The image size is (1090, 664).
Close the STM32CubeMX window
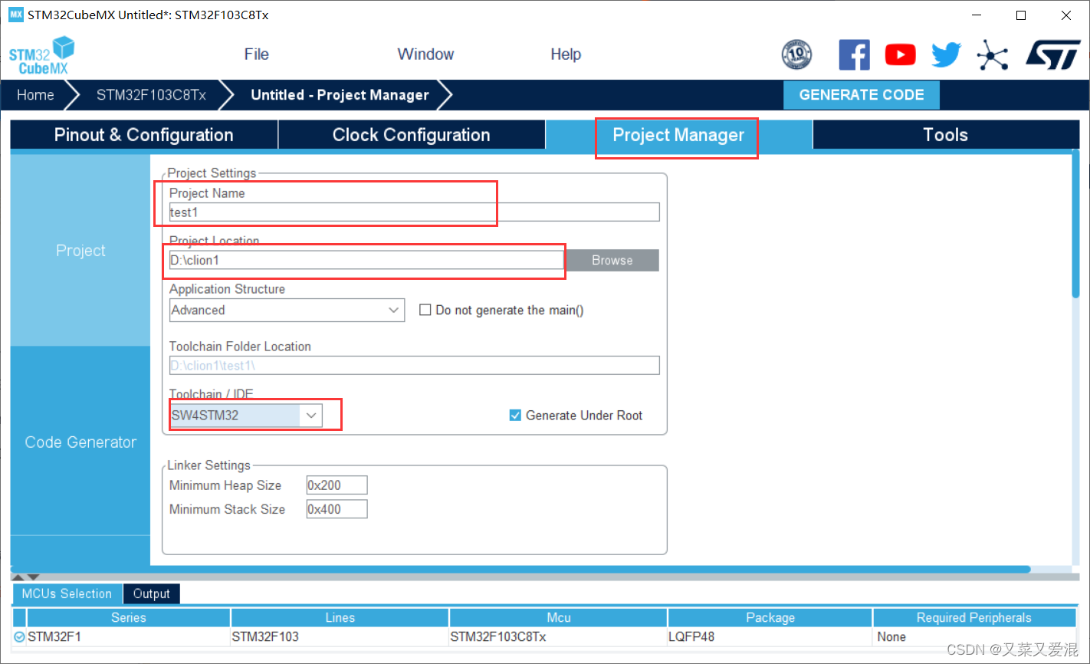pos(1066,15)
